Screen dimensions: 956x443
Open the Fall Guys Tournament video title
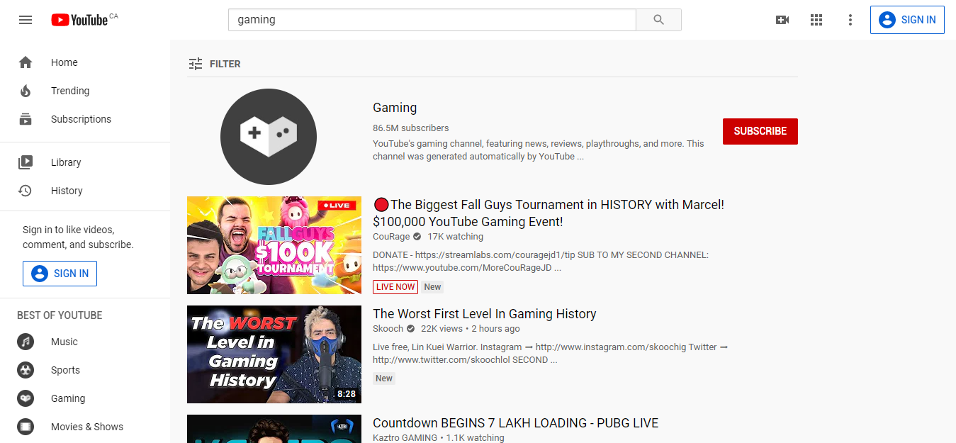[549, 213]
